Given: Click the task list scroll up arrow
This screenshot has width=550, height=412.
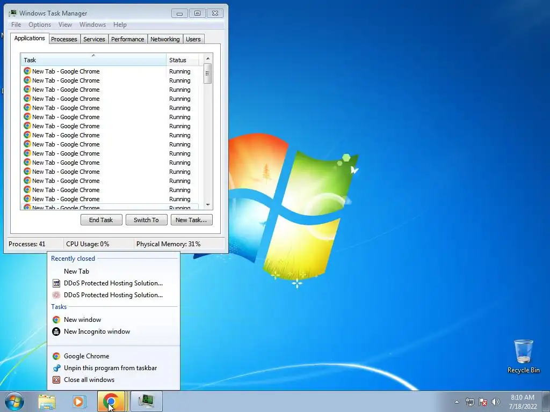Looking at the screenshot, I should click(x=208, y=58).
